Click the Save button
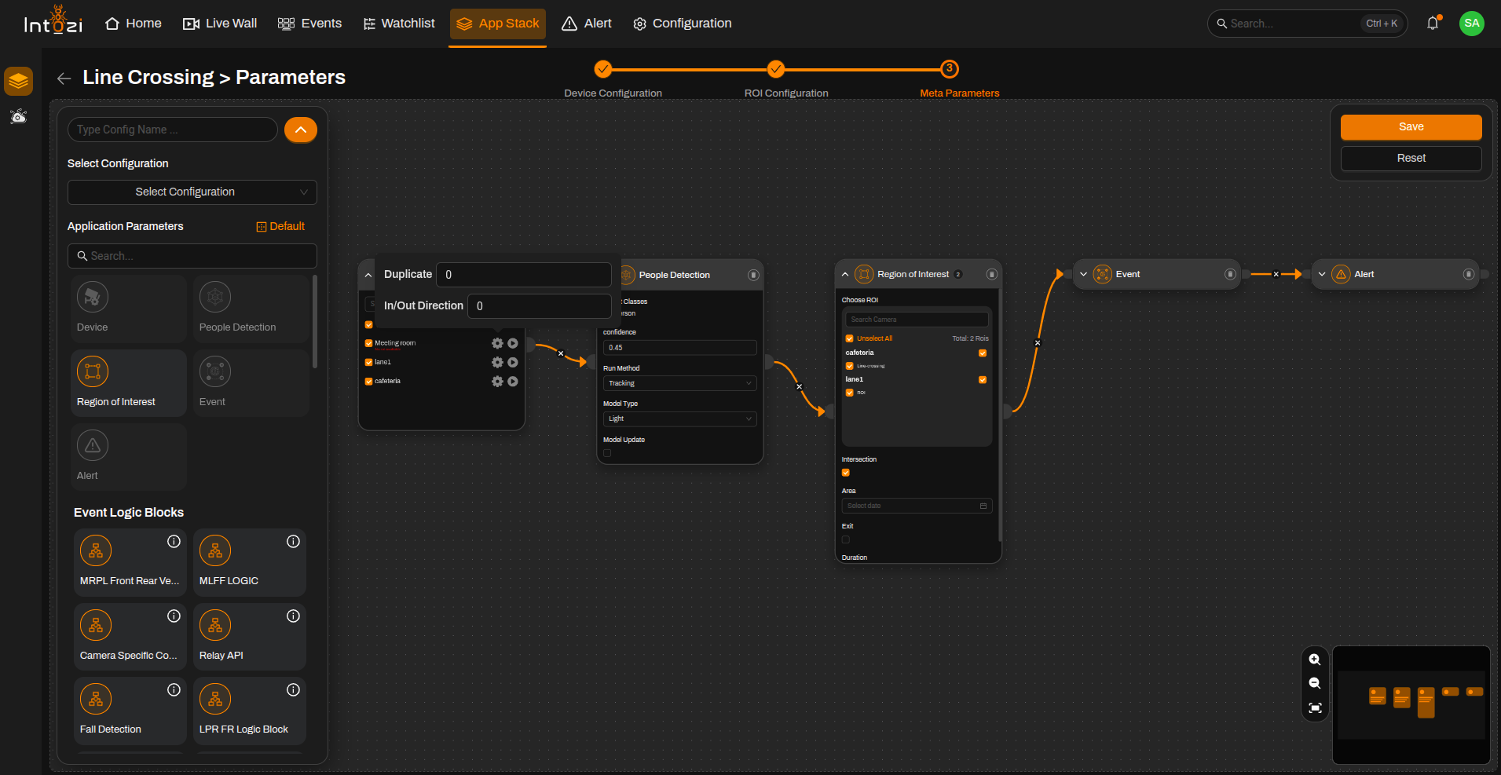Screen dimensions: 1501x775 [1411, 127]
